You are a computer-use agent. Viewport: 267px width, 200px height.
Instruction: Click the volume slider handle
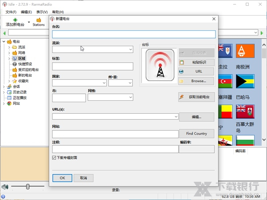(x=28, y=187)
